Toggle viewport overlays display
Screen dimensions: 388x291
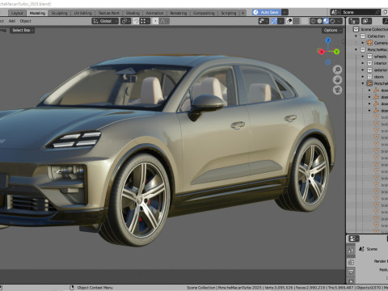pos(289,21)
